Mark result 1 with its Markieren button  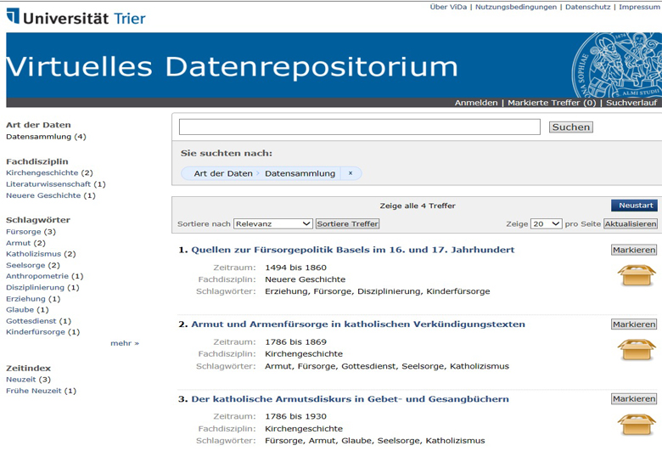coord(634,250)
